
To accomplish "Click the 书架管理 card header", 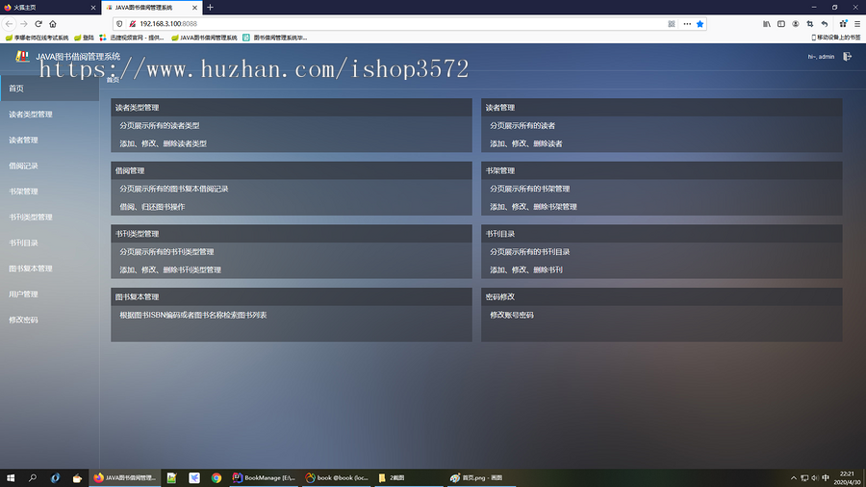I will click(x=662, y=170).
